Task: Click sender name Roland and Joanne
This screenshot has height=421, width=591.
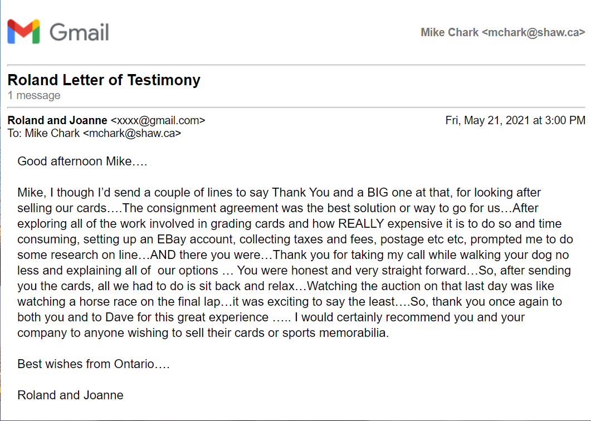Action: pyautogui.click(x=57, y=120)
